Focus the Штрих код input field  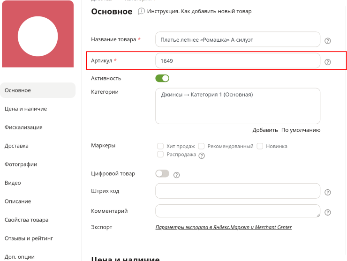click(238, 191)
